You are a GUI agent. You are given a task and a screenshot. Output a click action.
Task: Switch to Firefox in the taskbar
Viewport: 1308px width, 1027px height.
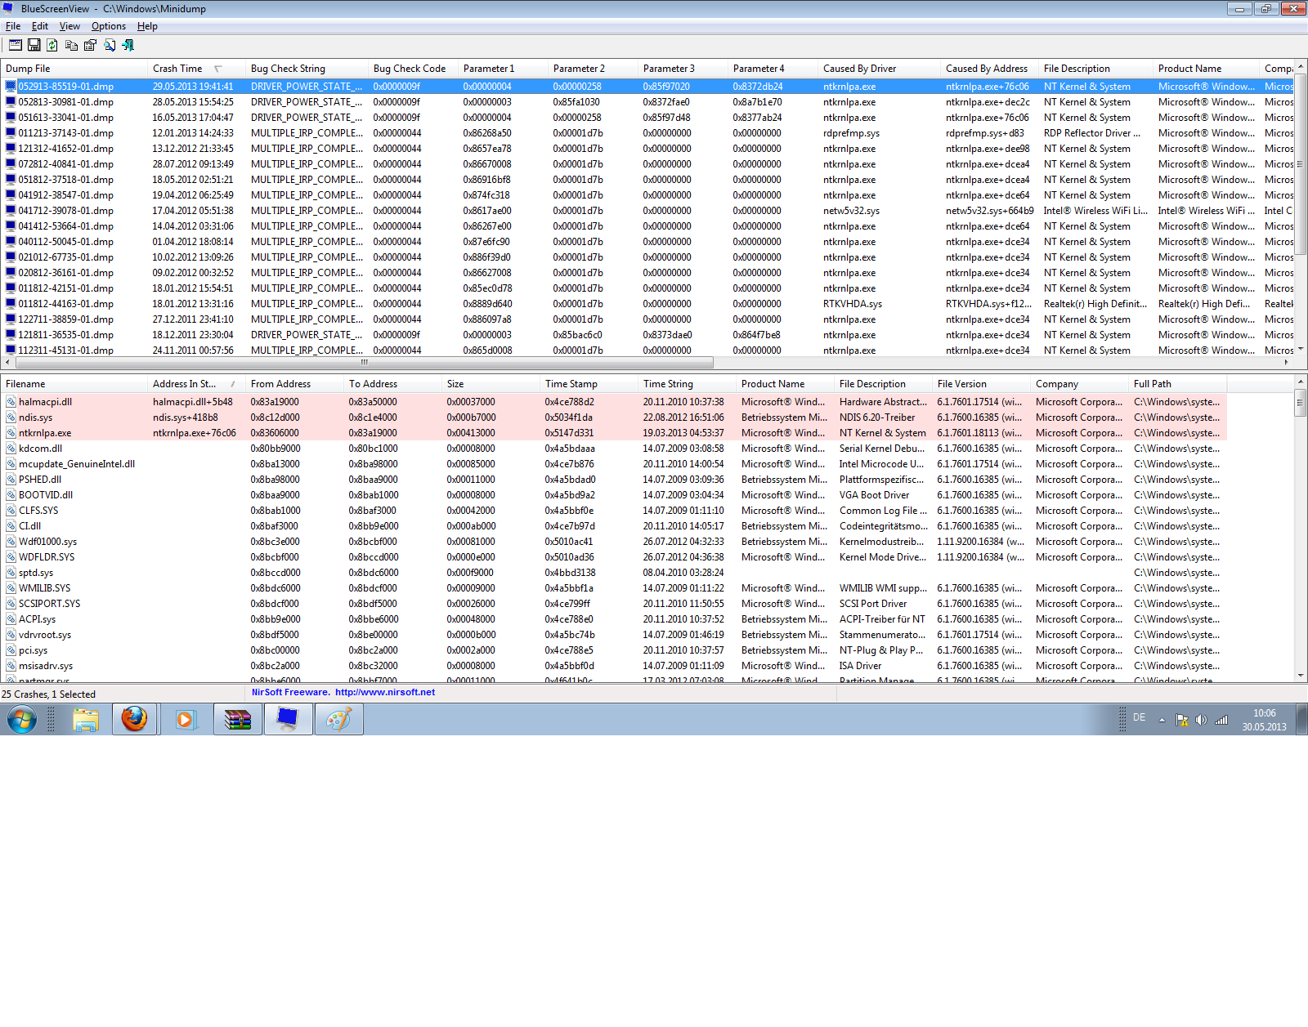(134, 720)
